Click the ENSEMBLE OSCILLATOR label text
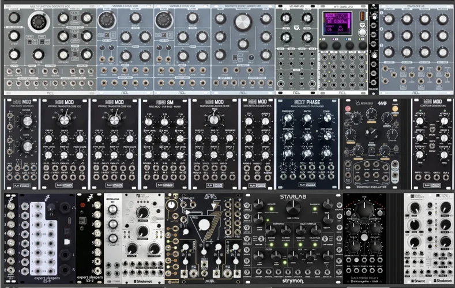The image size is (455, 288). tap(371, 187)
